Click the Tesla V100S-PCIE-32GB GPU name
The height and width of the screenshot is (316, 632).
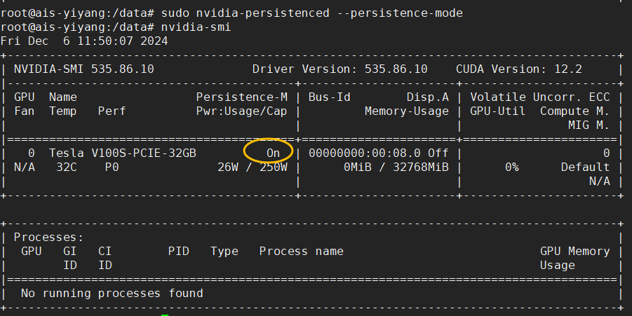pyautogui.click(x=122, y=153)
